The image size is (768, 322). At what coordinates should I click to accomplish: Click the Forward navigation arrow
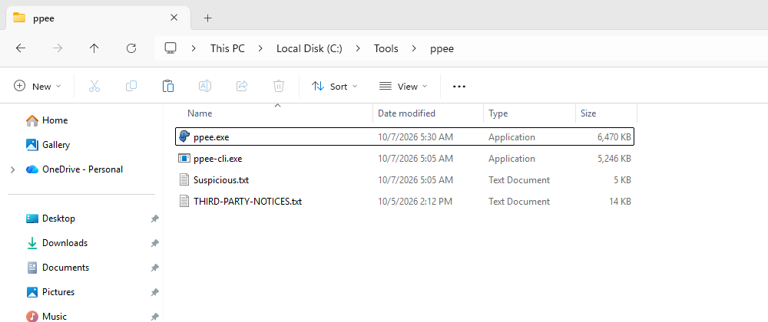click(x=58, y=48)
